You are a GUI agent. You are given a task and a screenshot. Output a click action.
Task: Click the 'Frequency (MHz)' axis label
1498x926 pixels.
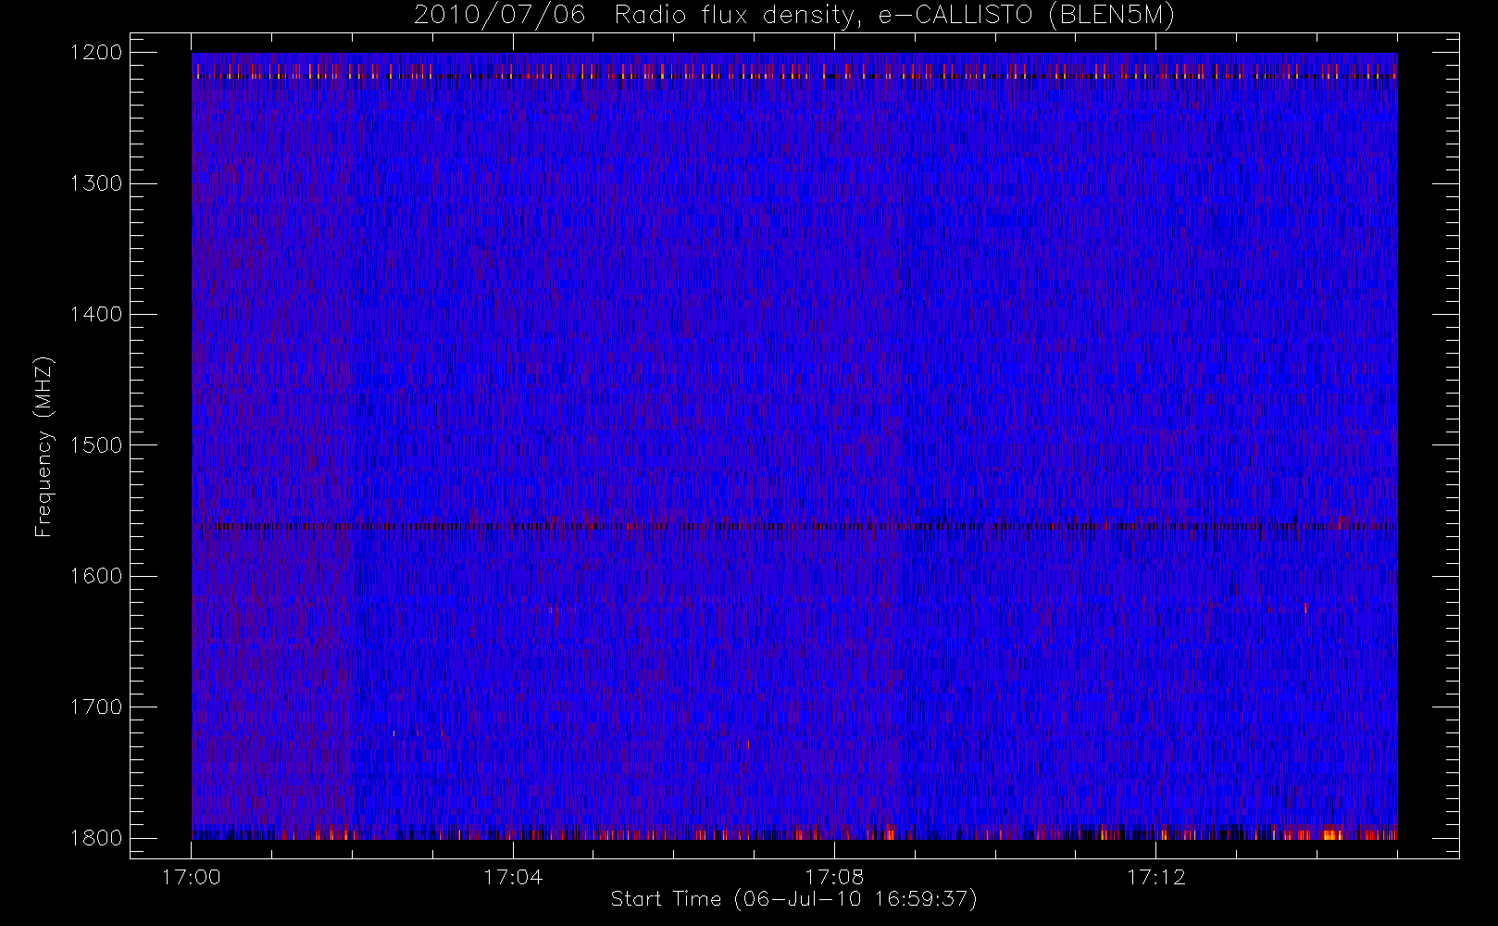[x=44, y=446]
